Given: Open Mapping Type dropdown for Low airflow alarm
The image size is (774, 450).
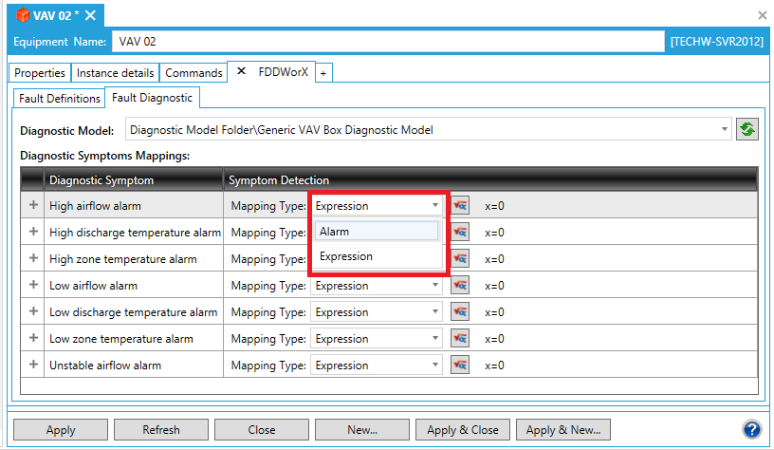Looking at the screenshot, I should pyautogui.click(x=377, y=286).
